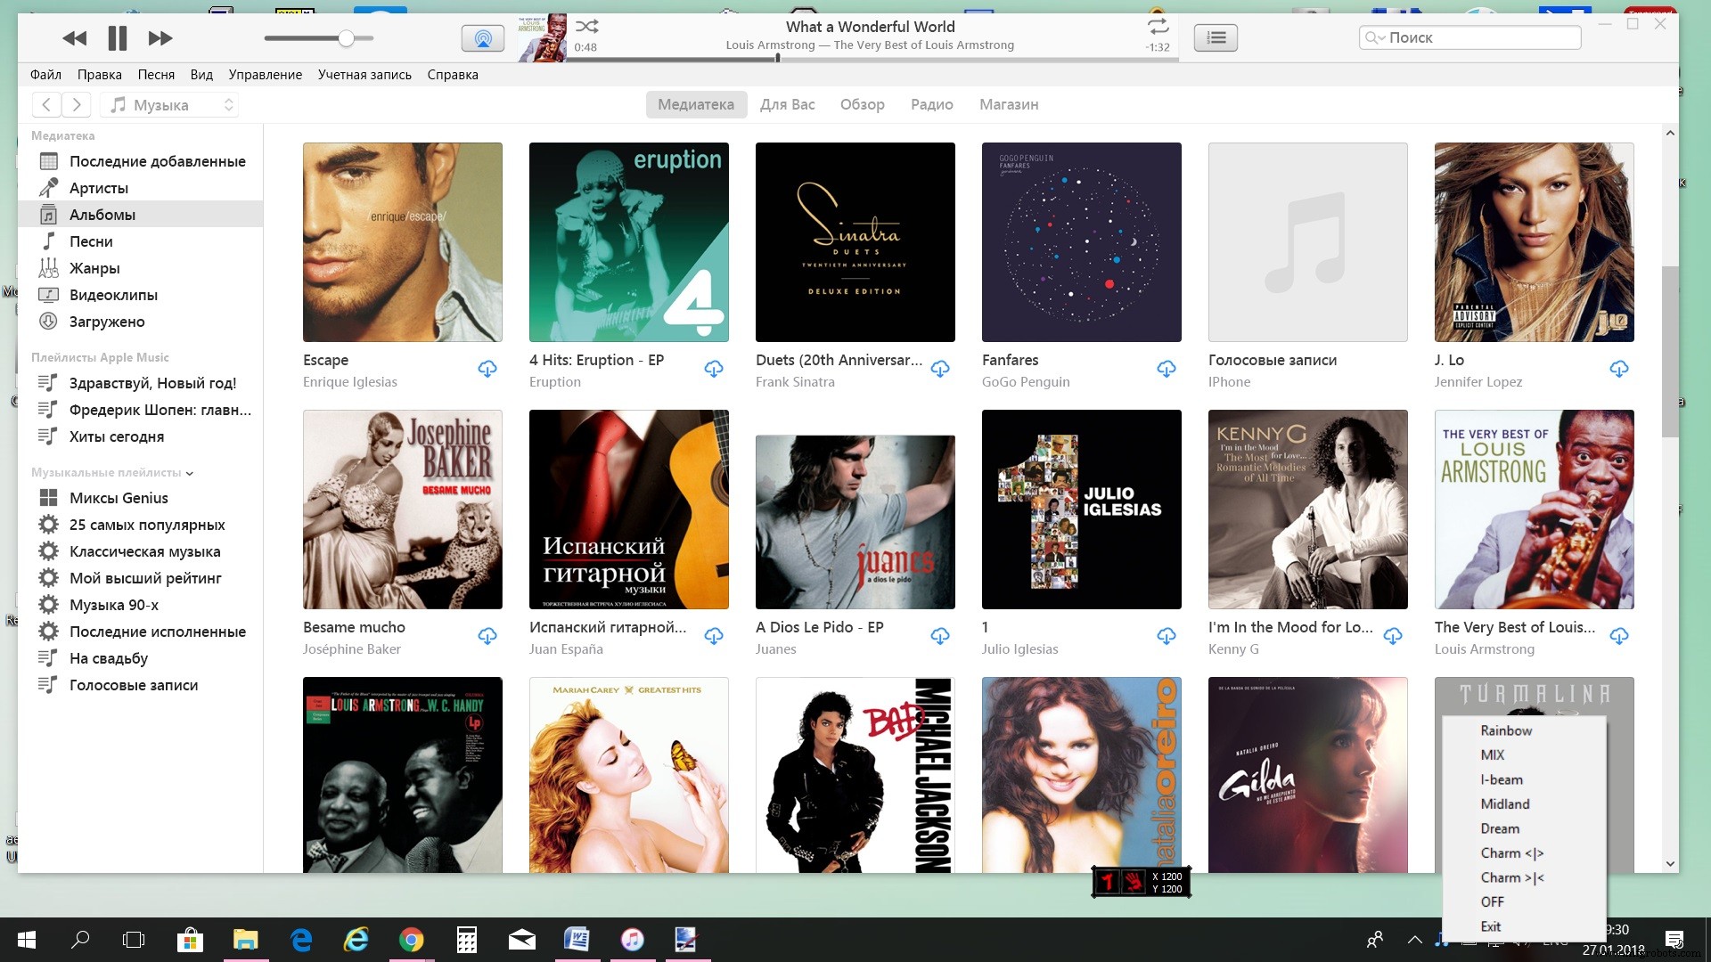Select OFF in the tray context menu
Screen dimensions: 1711x962
coord(1492,902)
